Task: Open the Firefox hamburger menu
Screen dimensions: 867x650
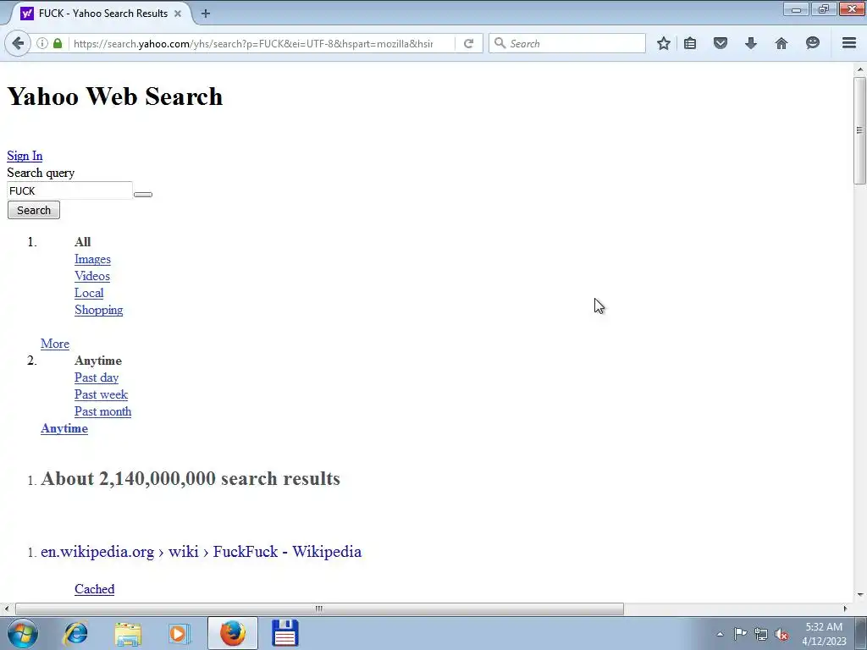Action: coord(849,43)
